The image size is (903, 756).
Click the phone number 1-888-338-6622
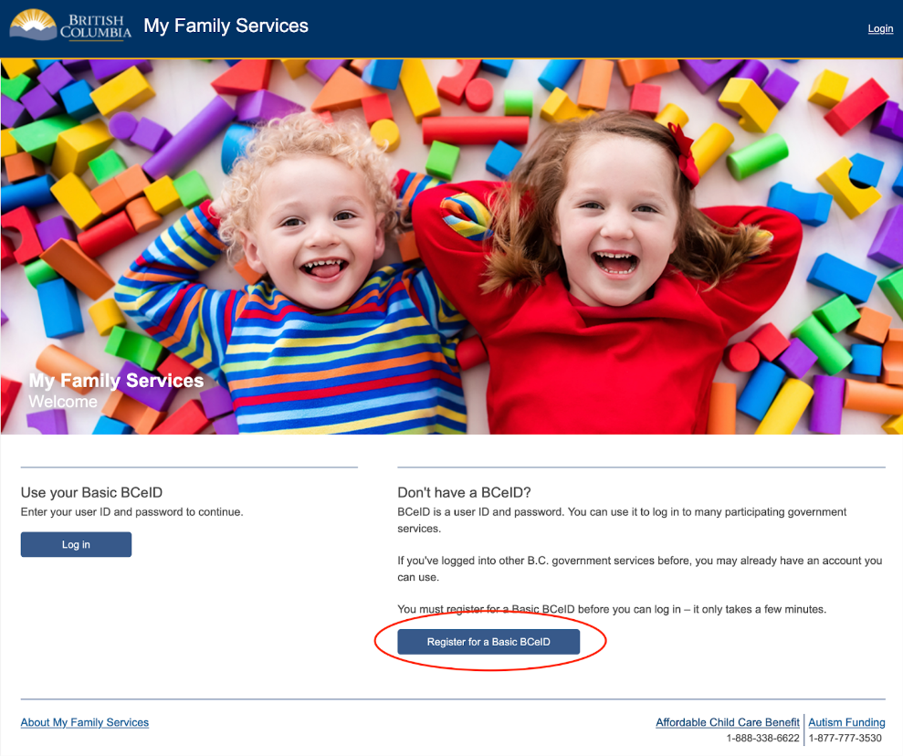click(762, 738)
